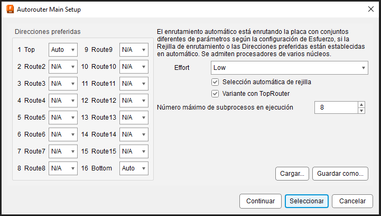The image size is (381, 216).
Task: Open the 1 Top direction dropdown
Action: (63, 50)
